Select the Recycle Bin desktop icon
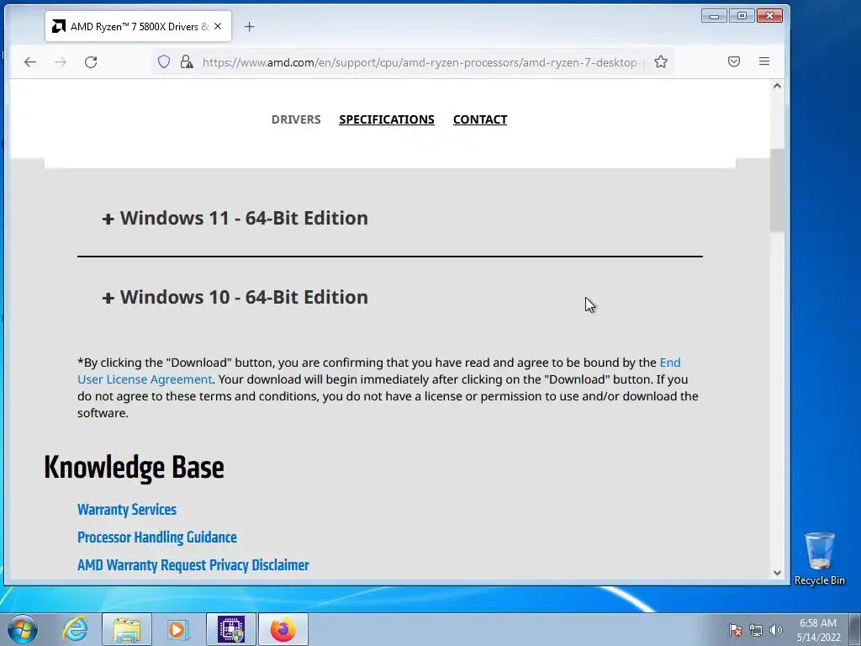Screen dimensions: 861x646 point(819,559)
